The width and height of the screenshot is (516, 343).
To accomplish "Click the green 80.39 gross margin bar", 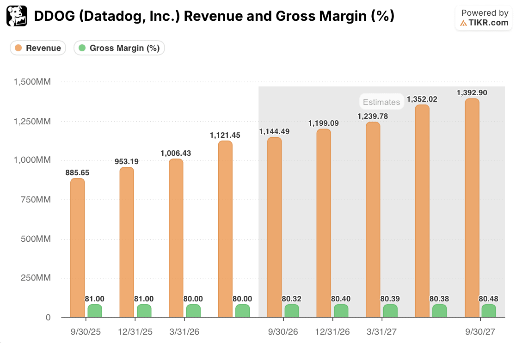I will (390, 311).
